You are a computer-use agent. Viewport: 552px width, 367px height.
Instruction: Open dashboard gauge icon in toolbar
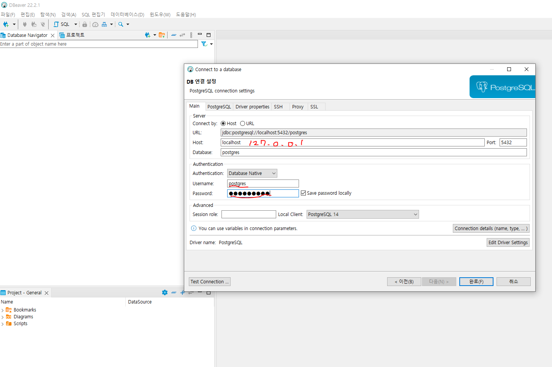click(x=95, y=24)
